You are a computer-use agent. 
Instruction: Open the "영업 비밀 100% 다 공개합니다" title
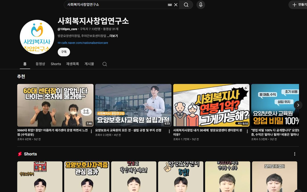275,132
